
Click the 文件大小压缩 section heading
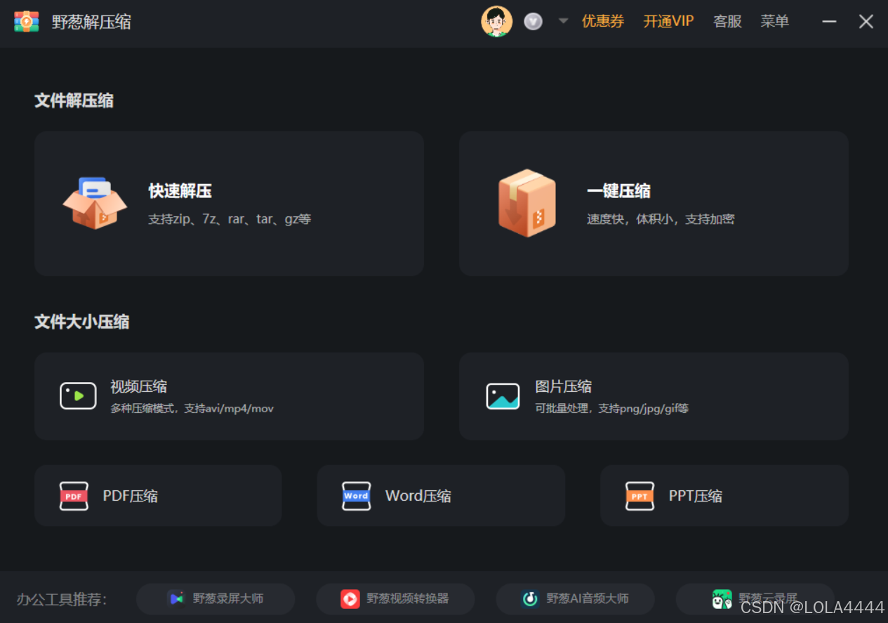click(81, 322)
